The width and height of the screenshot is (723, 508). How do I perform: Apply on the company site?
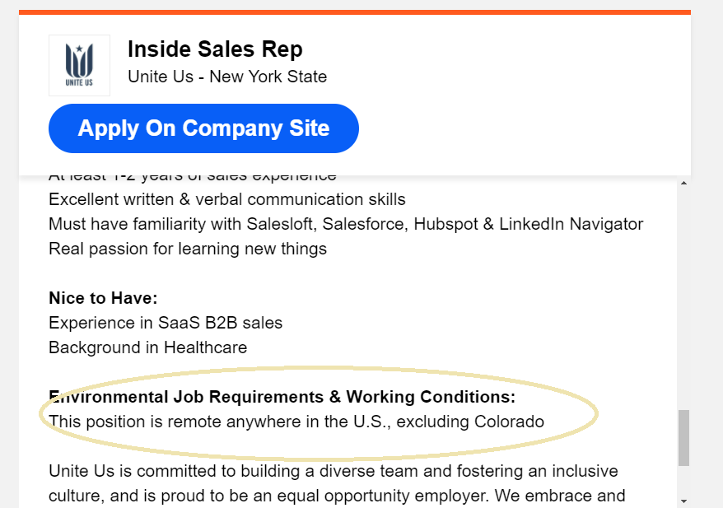(203, 128)
